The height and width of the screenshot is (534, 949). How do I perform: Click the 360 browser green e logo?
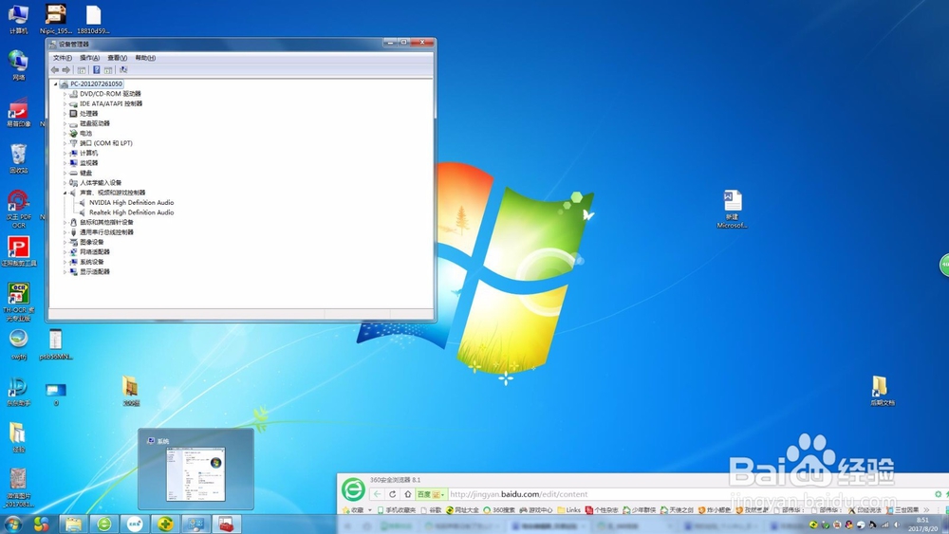(x=353, y=489)
